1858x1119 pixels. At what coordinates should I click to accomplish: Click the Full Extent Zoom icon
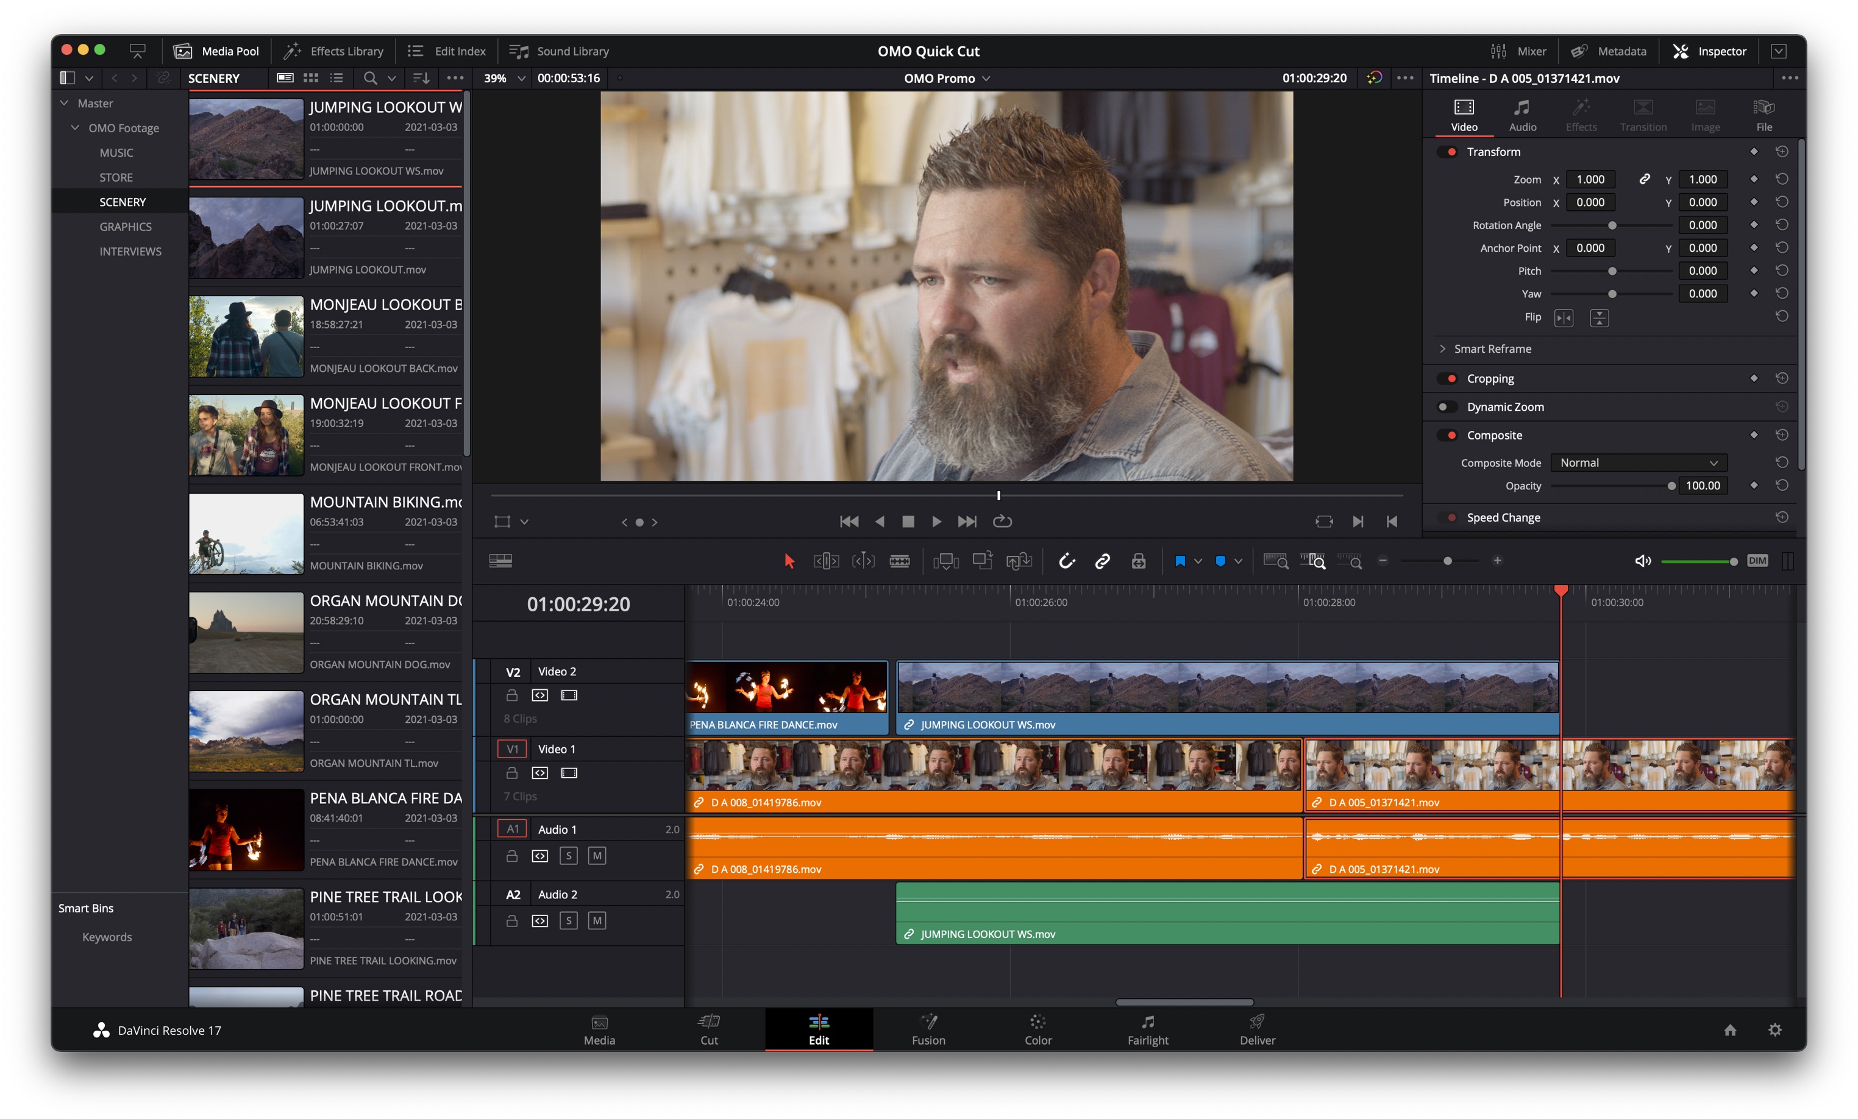pos(1276,561)
